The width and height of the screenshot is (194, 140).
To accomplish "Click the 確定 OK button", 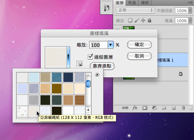I will 139,44.
